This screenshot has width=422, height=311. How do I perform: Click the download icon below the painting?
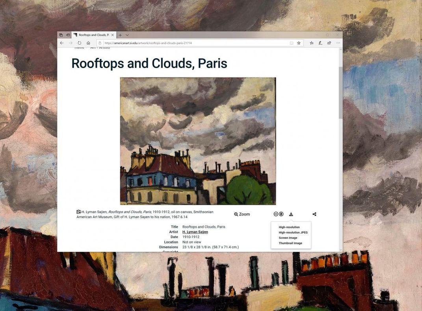coord(291,214)
